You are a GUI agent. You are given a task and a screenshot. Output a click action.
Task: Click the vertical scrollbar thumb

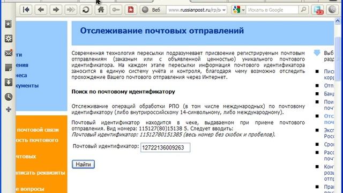[x=338, y=59]
